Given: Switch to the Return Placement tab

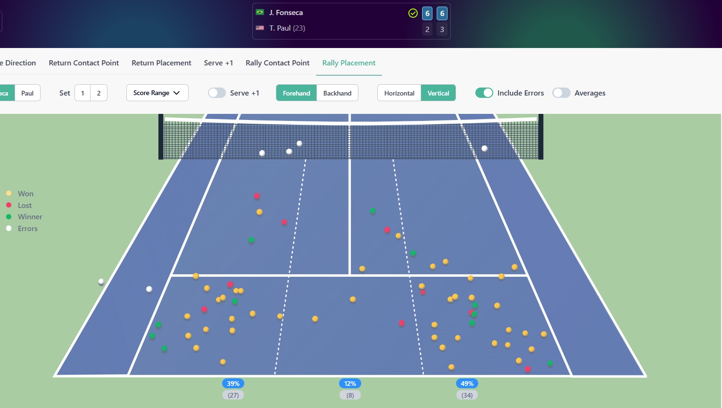Looking at the screenshot, I should 161,63.
